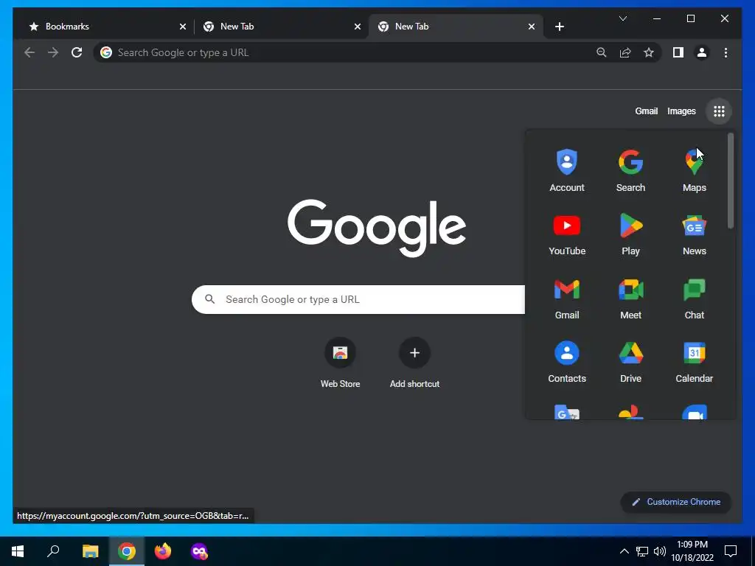Screen dimensions: 755x566
Task: Open Google Search from apps panel
Action: pos(630,170)
